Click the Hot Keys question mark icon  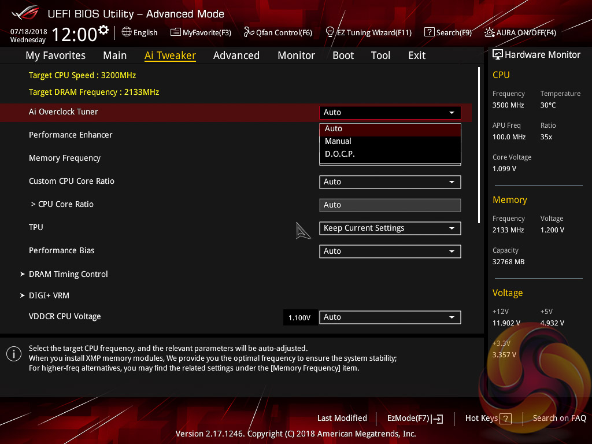[505, 419]
